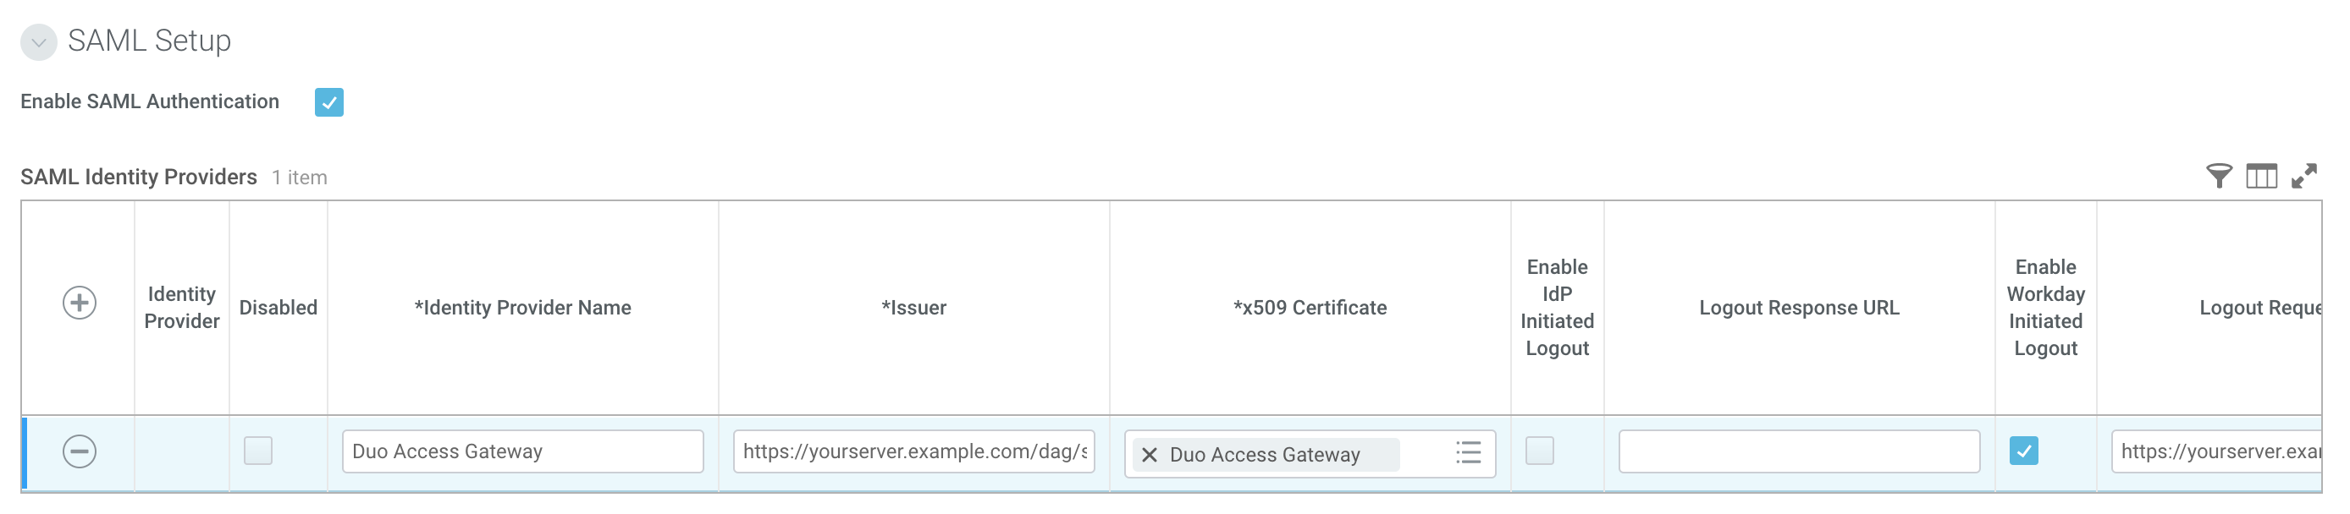
Task: Select the Issuer URL field
Action: pos(913,451)
